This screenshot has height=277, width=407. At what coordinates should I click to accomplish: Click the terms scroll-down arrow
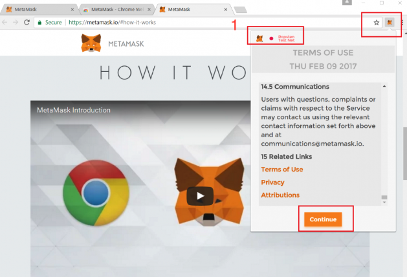coord(384,202)
